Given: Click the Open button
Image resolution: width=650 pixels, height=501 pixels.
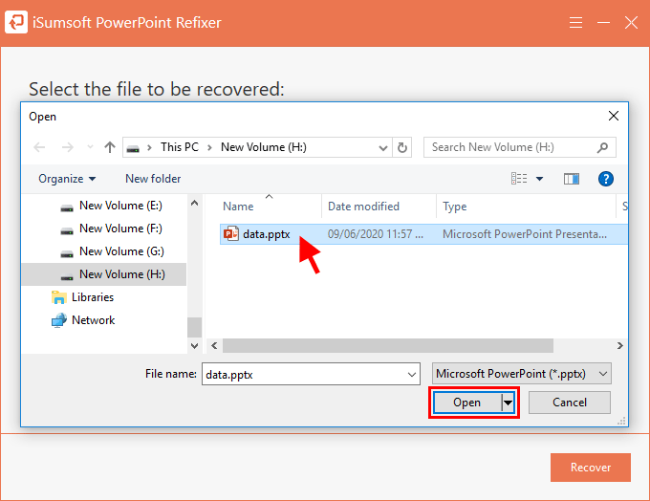Looking at the screenshot, I should (467, 403).
